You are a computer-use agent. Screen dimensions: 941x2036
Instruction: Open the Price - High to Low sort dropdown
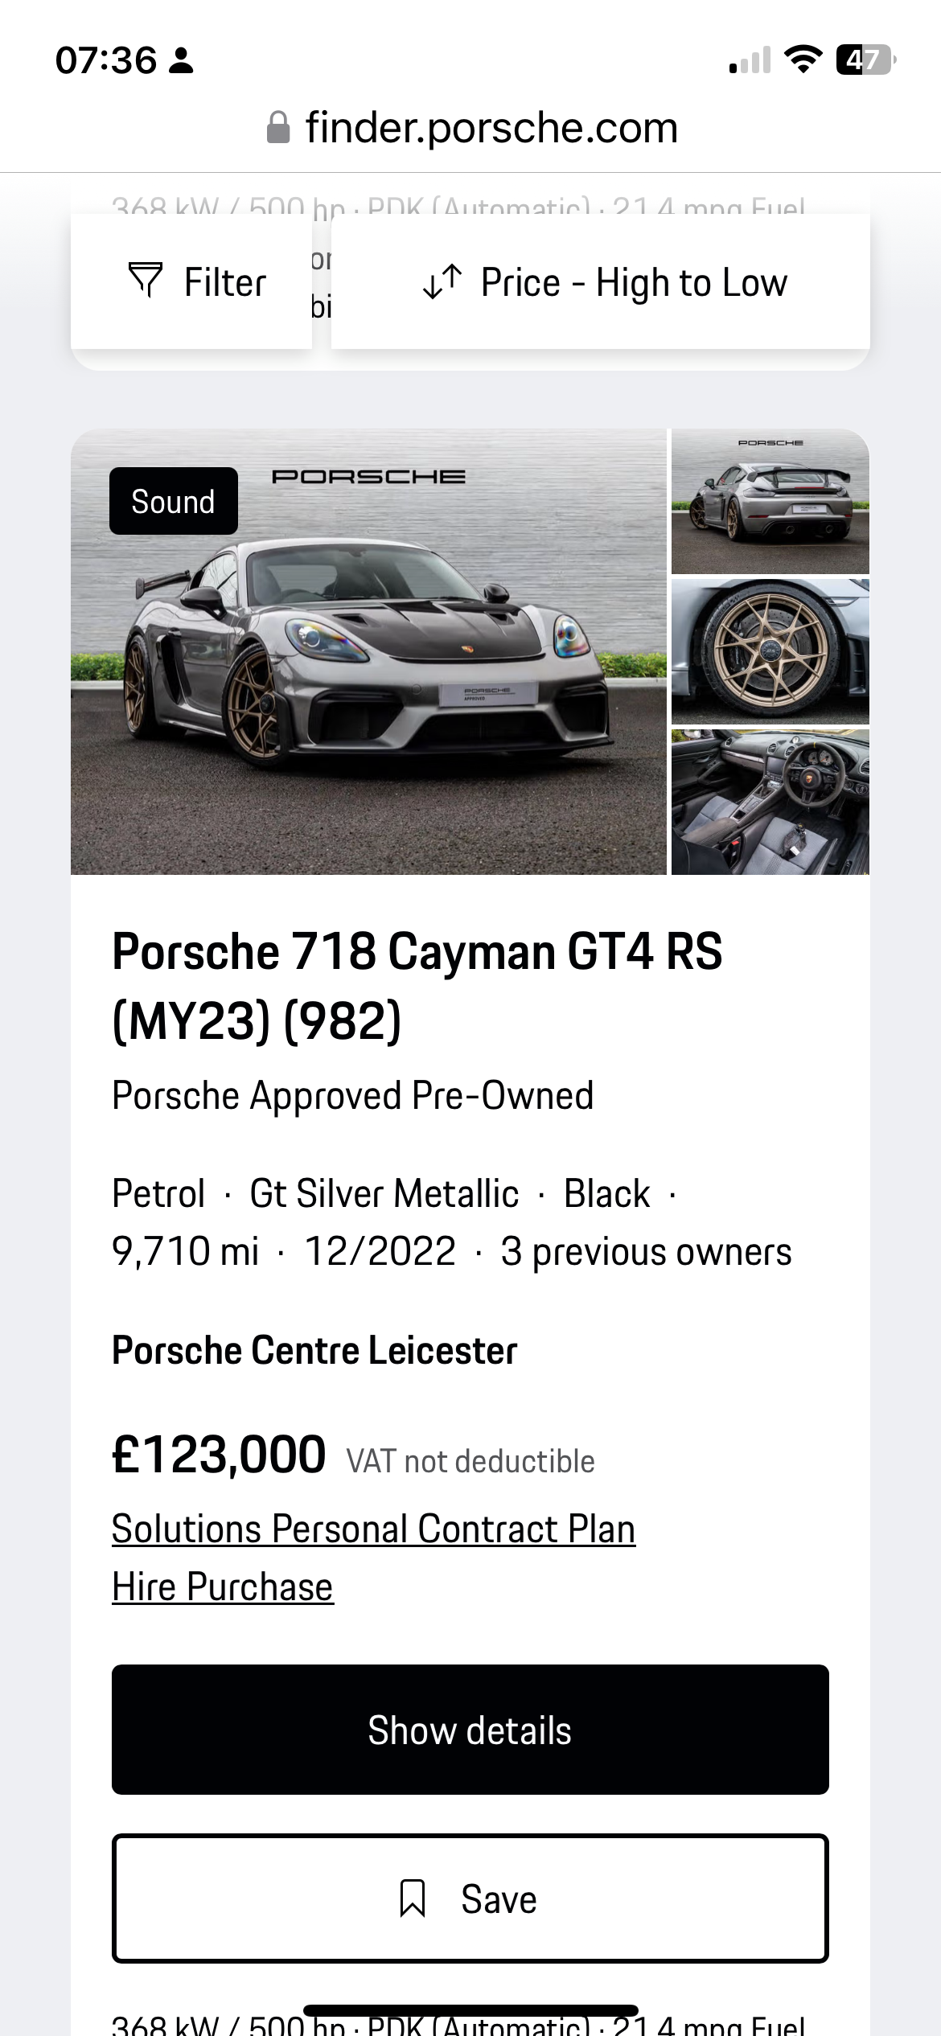tap(600, 282)
